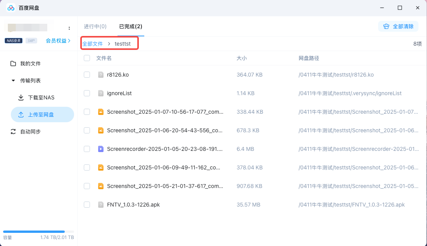Image resolution: width=427 pixels, height=246 pixels.
Task: Click the size value 6.4 MB
Action: tap(245, 149)
